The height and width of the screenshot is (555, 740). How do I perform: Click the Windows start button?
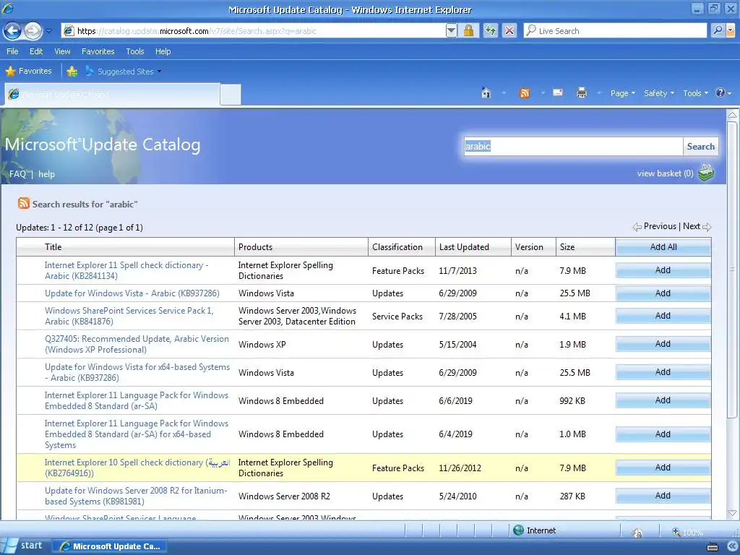pos(24,546)
